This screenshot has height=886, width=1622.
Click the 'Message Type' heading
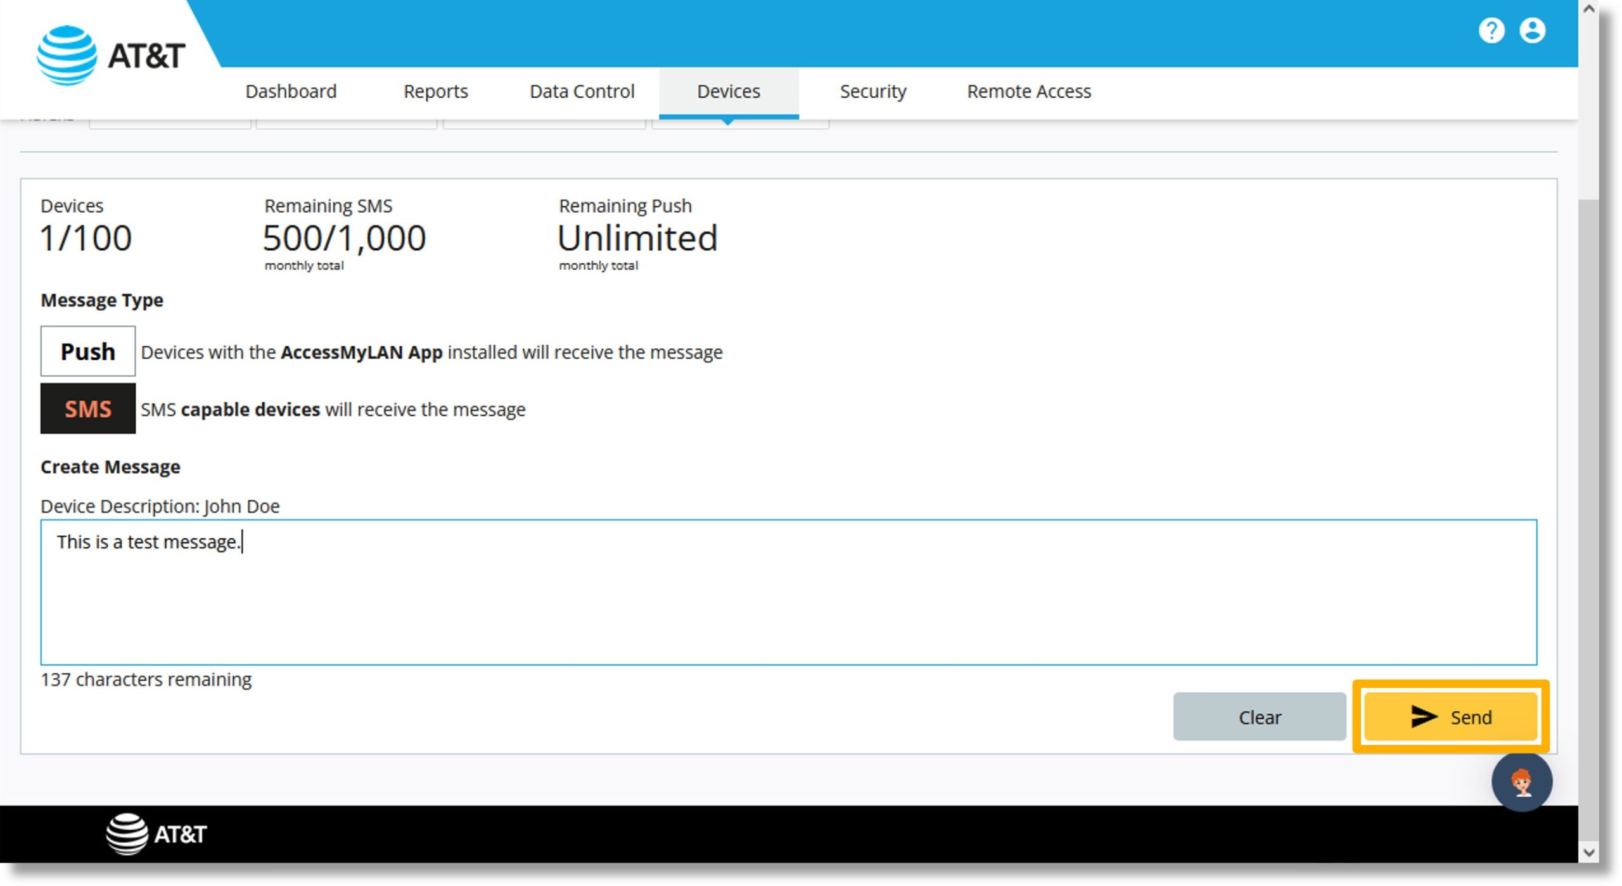click(x=102, y=300)
